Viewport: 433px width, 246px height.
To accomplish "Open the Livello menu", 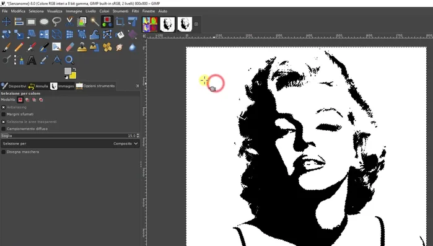I will point(90,11).
